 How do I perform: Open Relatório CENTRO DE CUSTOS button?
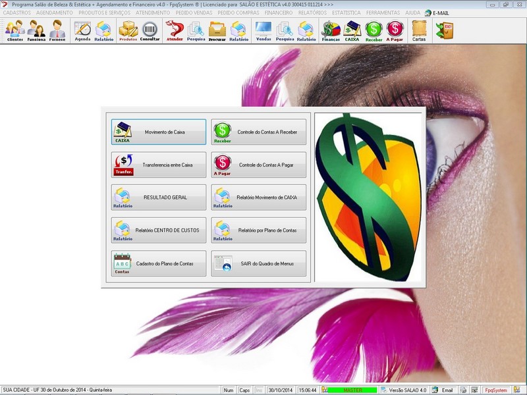tap(159, 230)
